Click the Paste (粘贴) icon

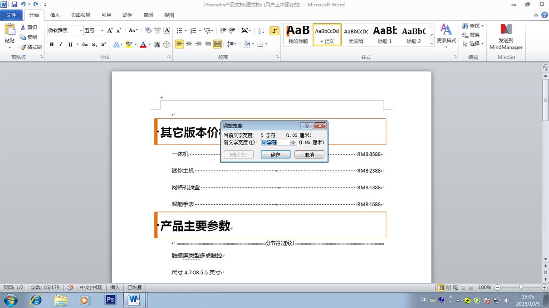[x=10, y=29]
